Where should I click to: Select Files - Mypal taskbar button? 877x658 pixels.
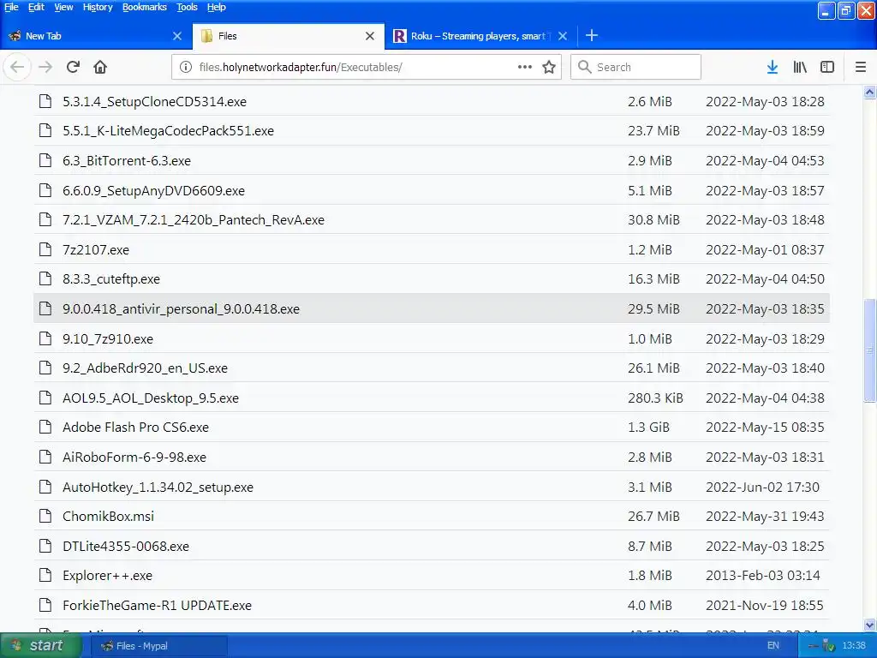tap(158, 646)
